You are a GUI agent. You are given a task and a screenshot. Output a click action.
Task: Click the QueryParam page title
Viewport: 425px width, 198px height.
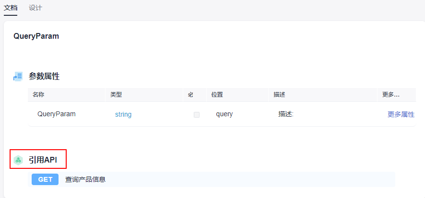click(x=36, y=36)
